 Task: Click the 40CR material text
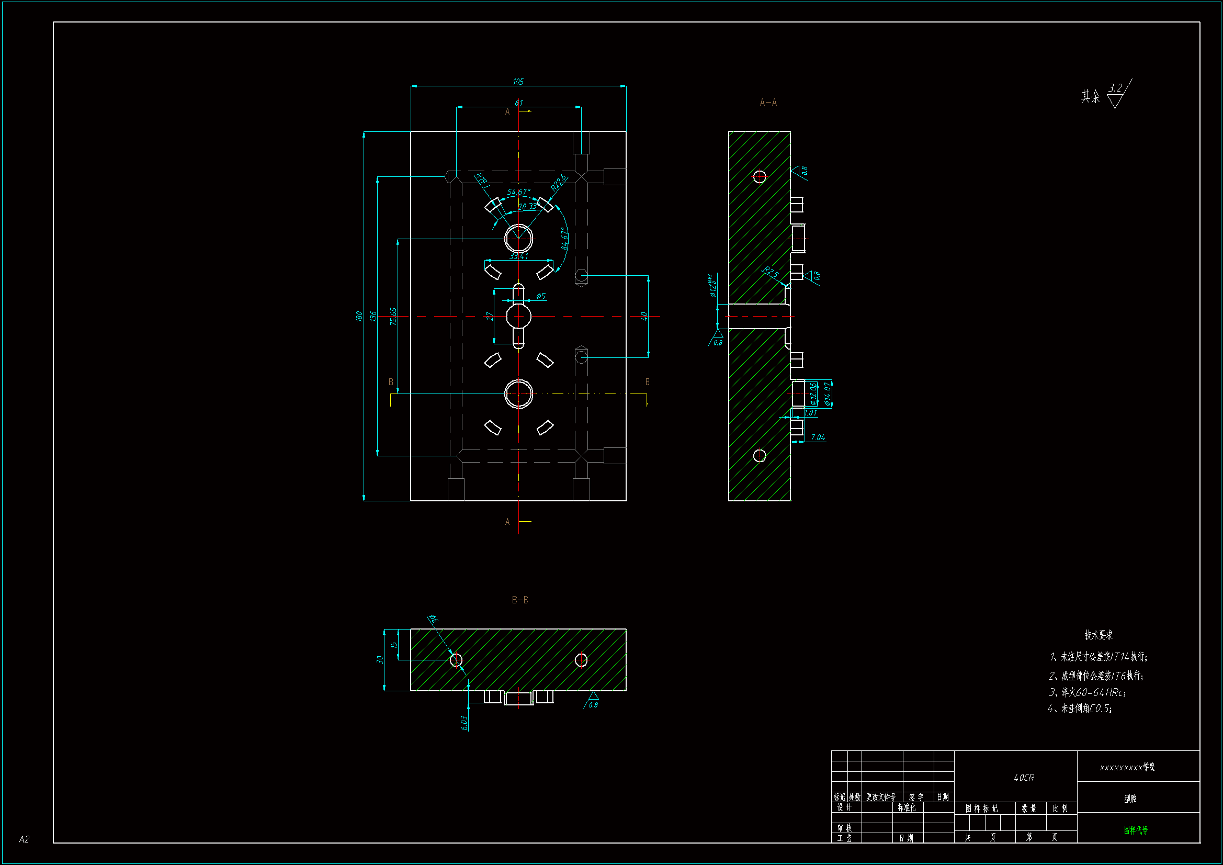(1023, 778)
